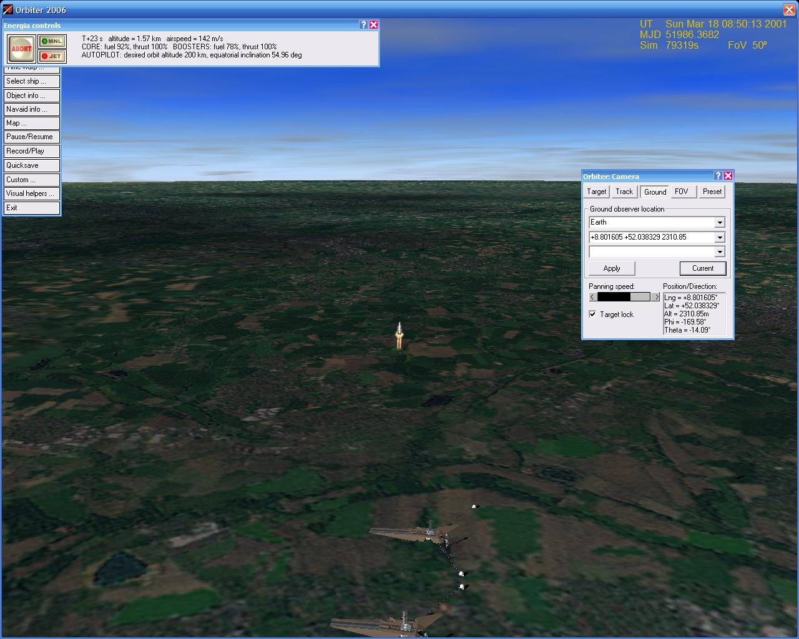Click the Lng = +8.801605° readout
This screenshot has height=639, width=799.
click(691, 298)
